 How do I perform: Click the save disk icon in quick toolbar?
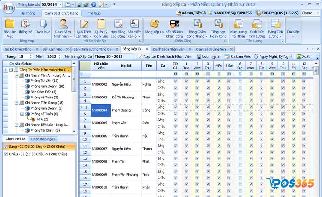(80, 5)
